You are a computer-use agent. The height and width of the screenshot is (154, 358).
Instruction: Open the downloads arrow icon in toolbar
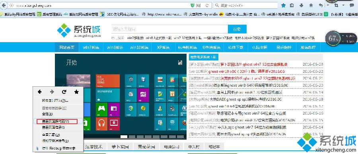[302, 6]
